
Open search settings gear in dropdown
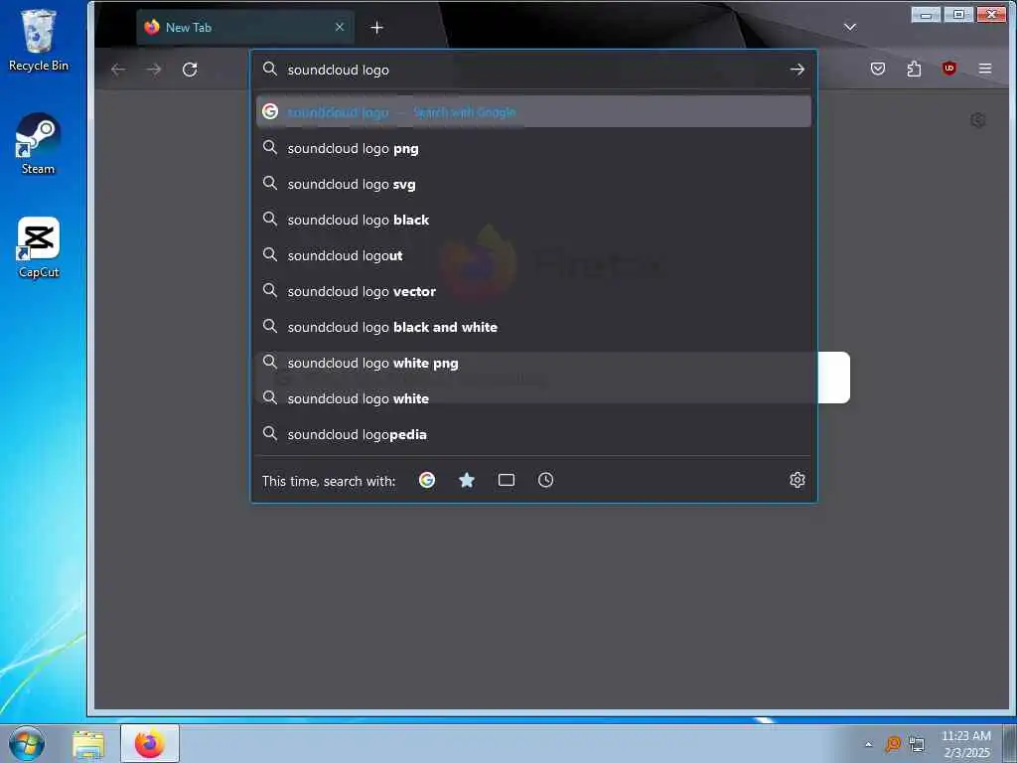click(798, 480)
